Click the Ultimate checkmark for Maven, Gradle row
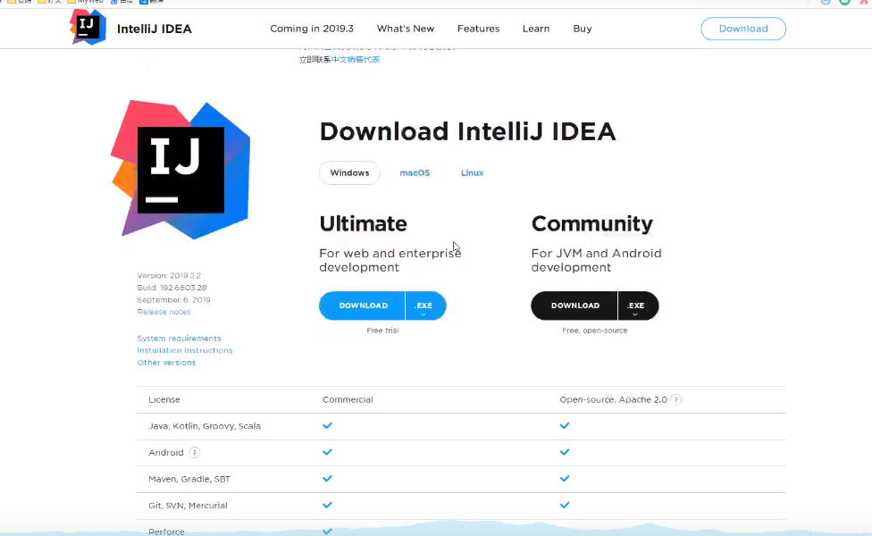Image resolution: width=872 pixels, height=536 pixels. (327, 478)
